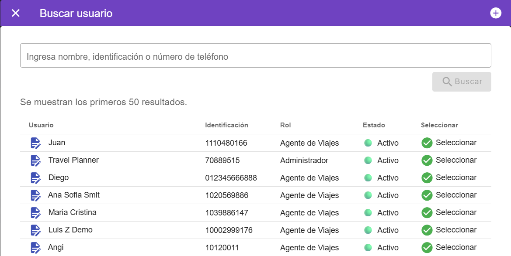Click edit document icon for Maria Cristina

36,213
